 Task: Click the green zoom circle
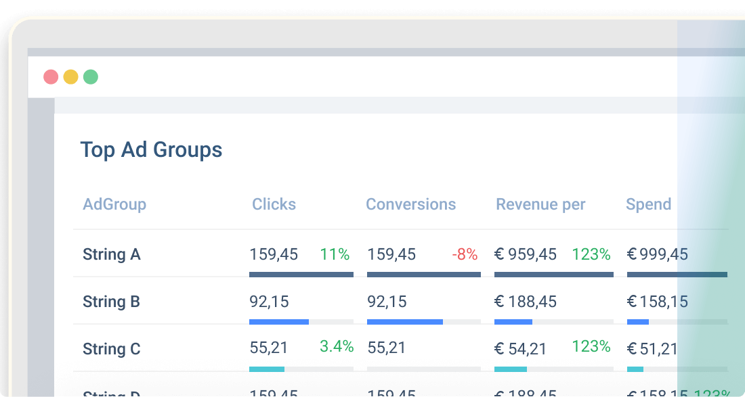point(91,76)
